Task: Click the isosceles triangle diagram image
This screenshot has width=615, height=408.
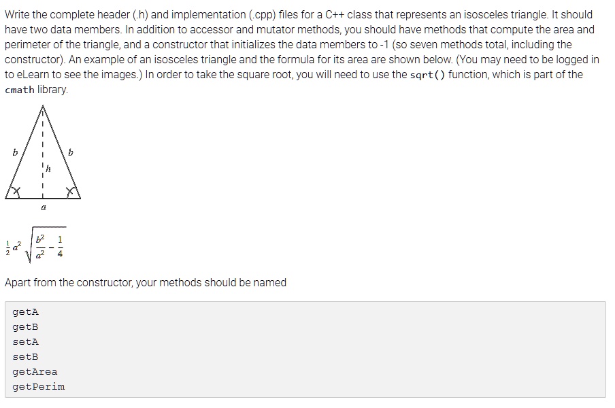Action: coord(43,158)
